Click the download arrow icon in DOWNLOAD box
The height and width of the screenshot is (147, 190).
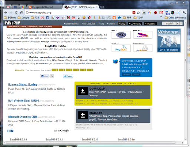pos(83,91)
